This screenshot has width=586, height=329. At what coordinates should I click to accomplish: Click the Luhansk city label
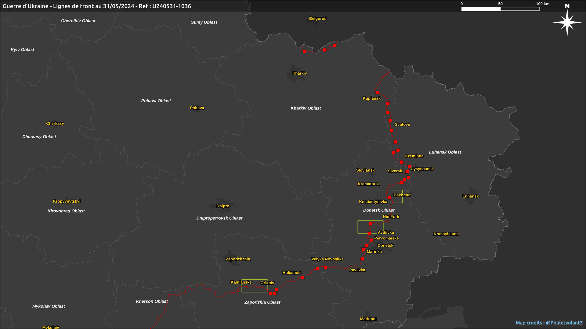tap(470, 196)
